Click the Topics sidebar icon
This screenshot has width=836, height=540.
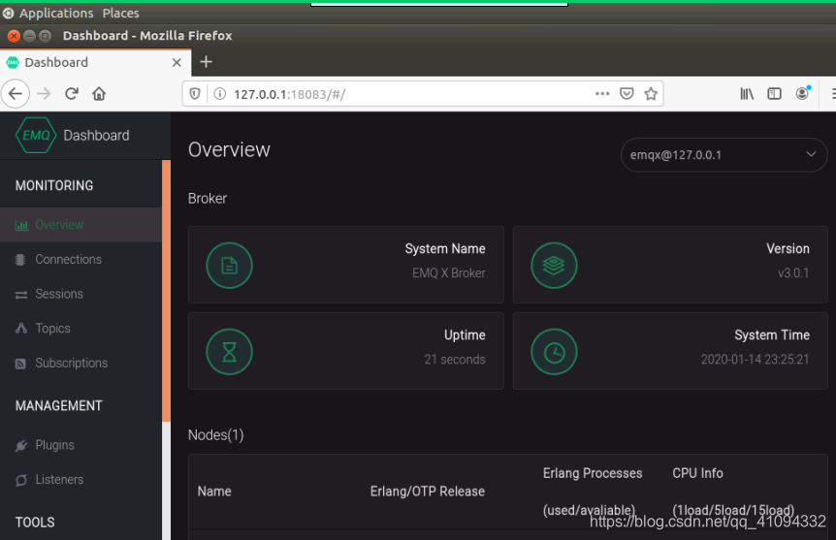point(21,329)
